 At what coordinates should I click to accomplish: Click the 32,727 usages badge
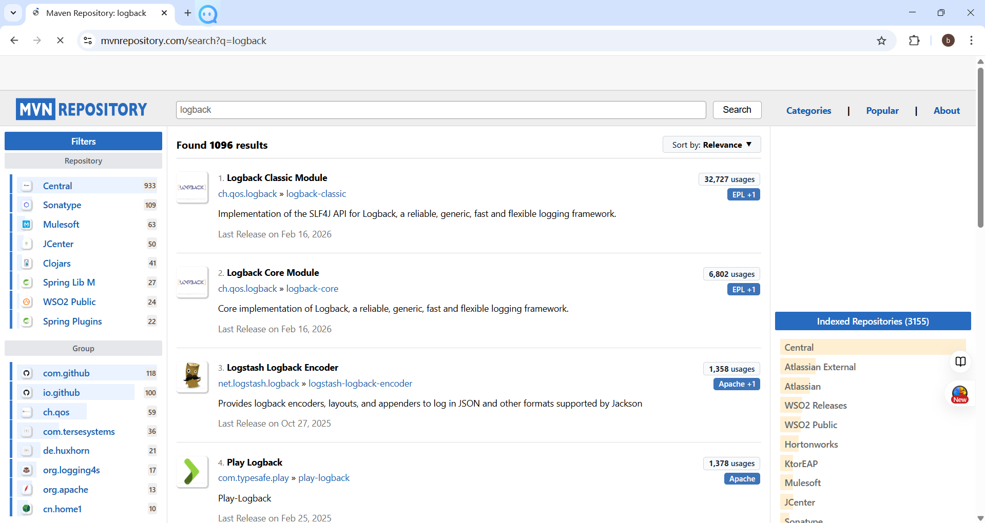point(729,179)
